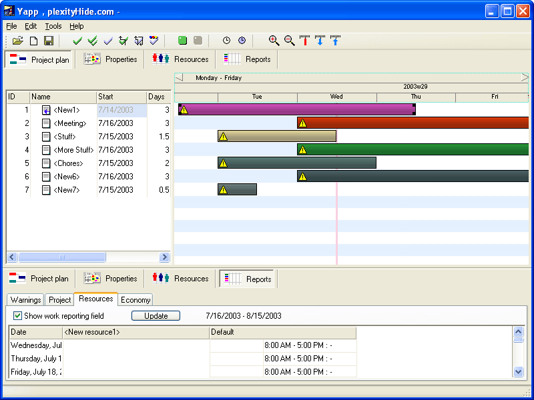Select the purple <New1> Gantt bar

(297, 109)
